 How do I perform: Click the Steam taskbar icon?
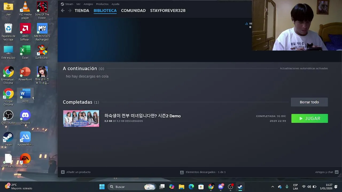pyautogui.click(x=240, y=187)
